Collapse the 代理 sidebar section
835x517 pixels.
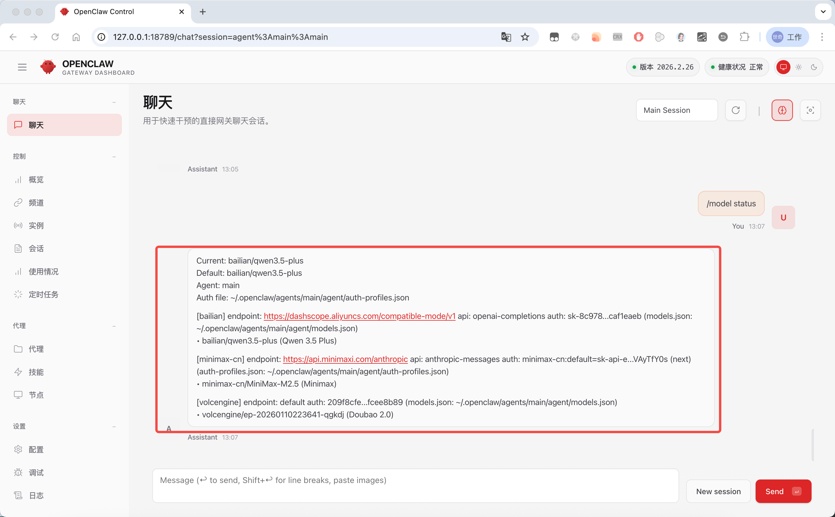tap(114, 326)
